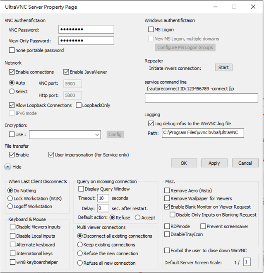Check Disable Only Inputs on Blanking Request
Screen dimensions: 264x273
(173, 214)
